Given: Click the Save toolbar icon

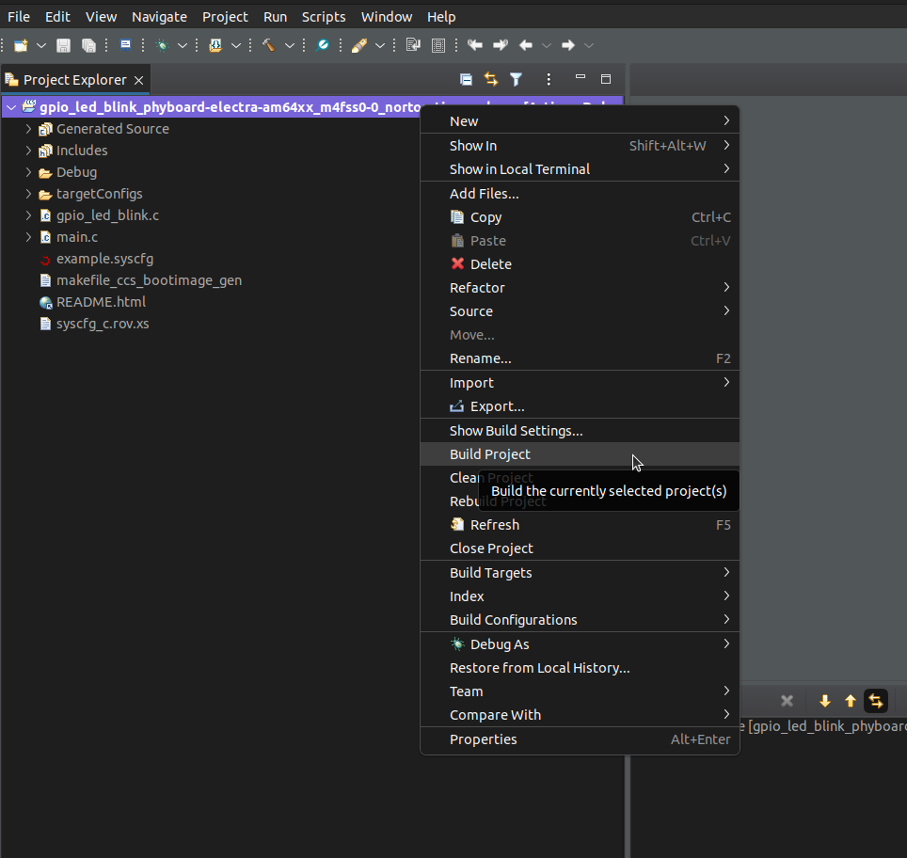Looking at the screenshot, I should pos(63,45).
